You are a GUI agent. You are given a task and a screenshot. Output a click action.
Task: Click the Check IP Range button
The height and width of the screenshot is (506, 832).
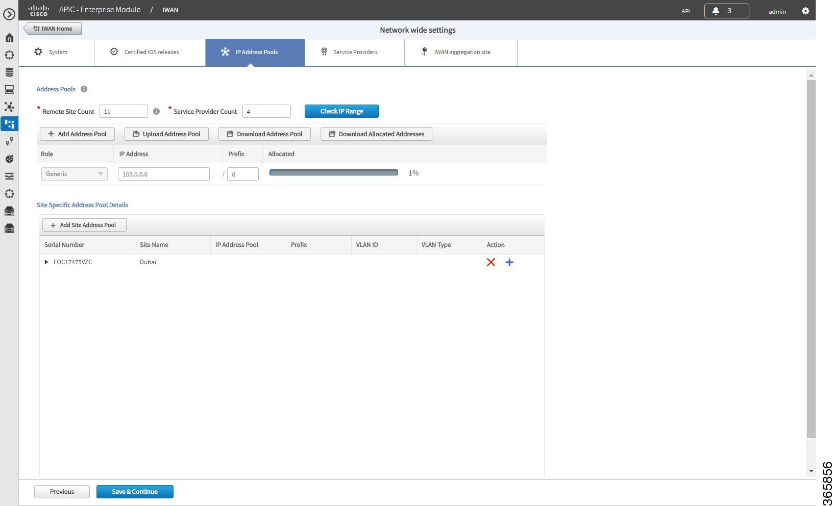[341, 111]
